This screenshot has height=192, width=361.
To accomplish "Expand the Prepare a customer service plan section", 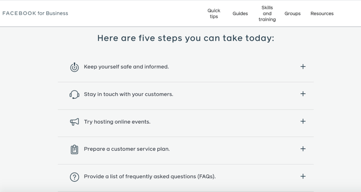I will (x=303, y=149).
